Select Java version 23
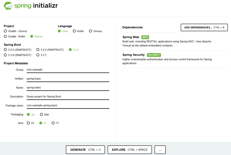 (x=28, y=123)
